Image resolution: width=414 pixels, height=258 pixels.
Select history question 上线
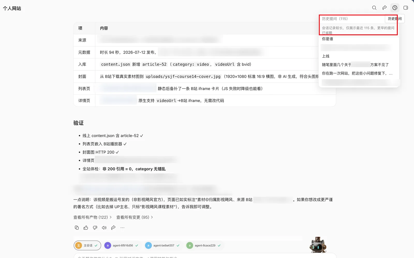click(x=326, y=56)
